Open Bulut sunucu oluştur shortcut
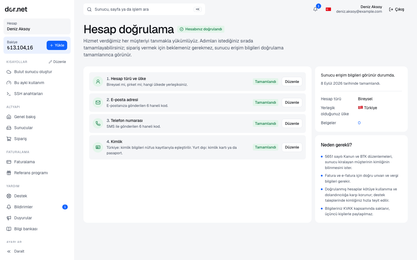This screenshot has width=417, height=260. (37, 72)
